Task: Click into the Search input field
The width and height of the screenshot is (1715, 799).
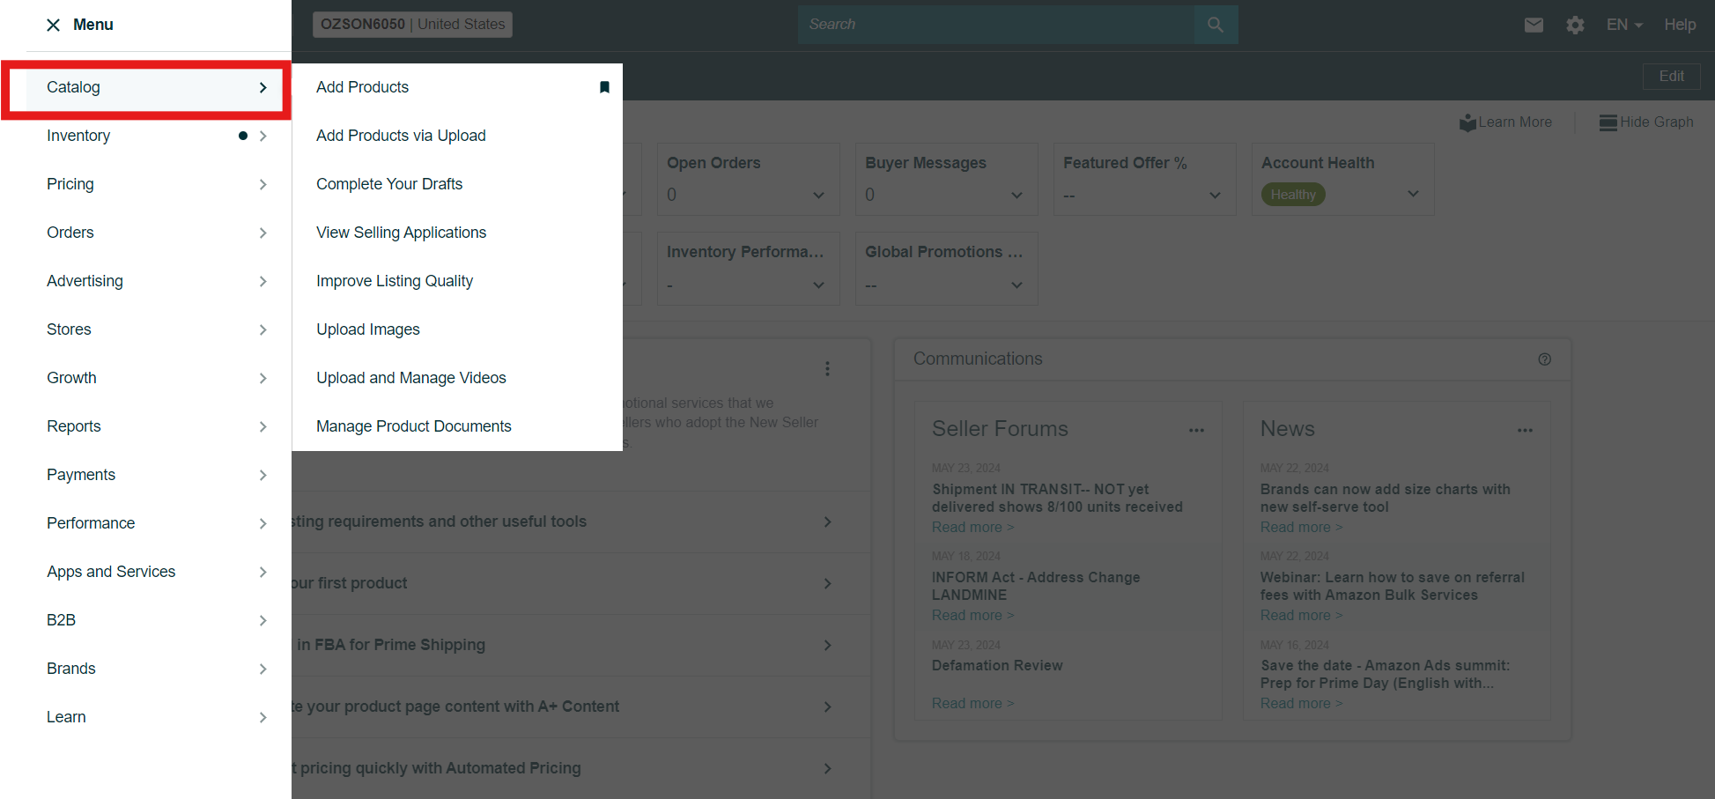Action: click(996, 25)
